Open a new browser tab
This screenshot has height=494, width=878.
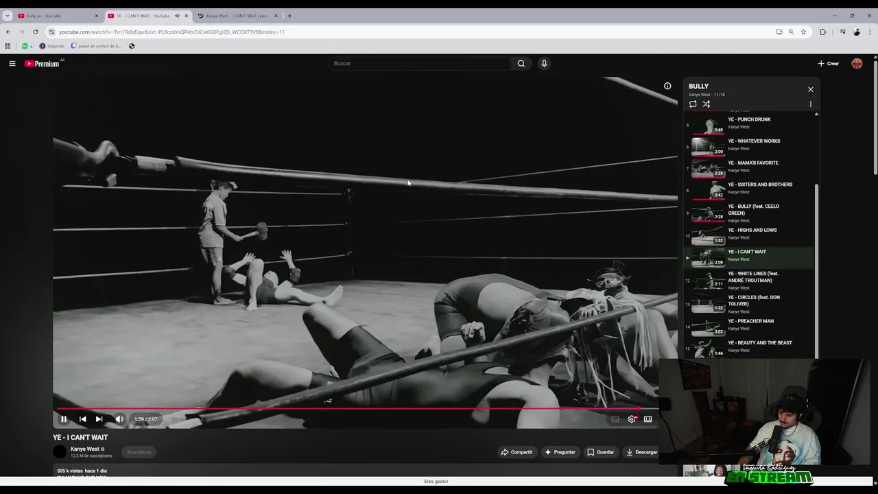click(289, 16)
